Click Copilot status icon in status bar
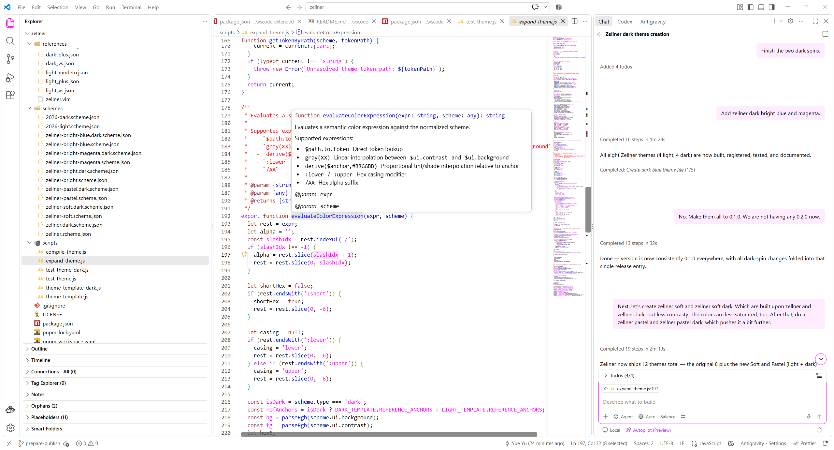This screenshot has height=450, width=834. point(731,443)
